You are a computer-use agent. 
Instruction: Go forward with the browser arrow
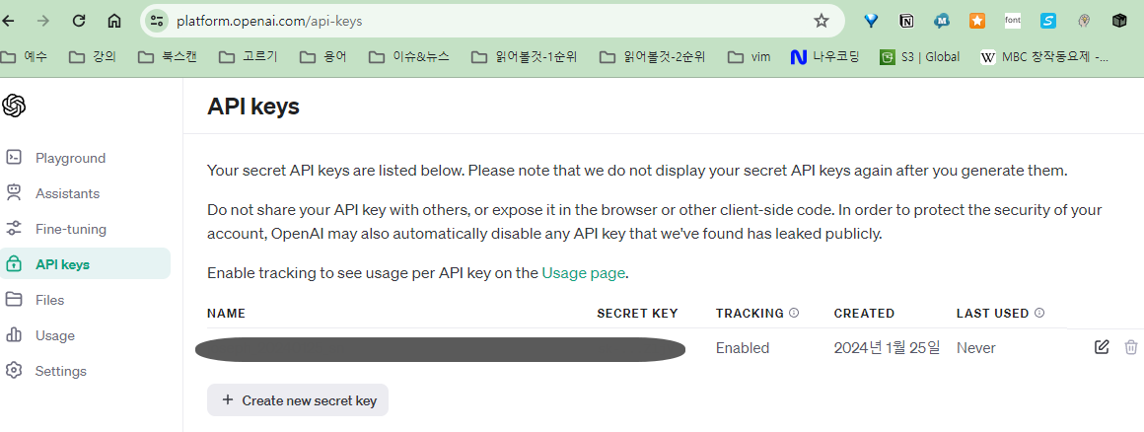(43, 21)
